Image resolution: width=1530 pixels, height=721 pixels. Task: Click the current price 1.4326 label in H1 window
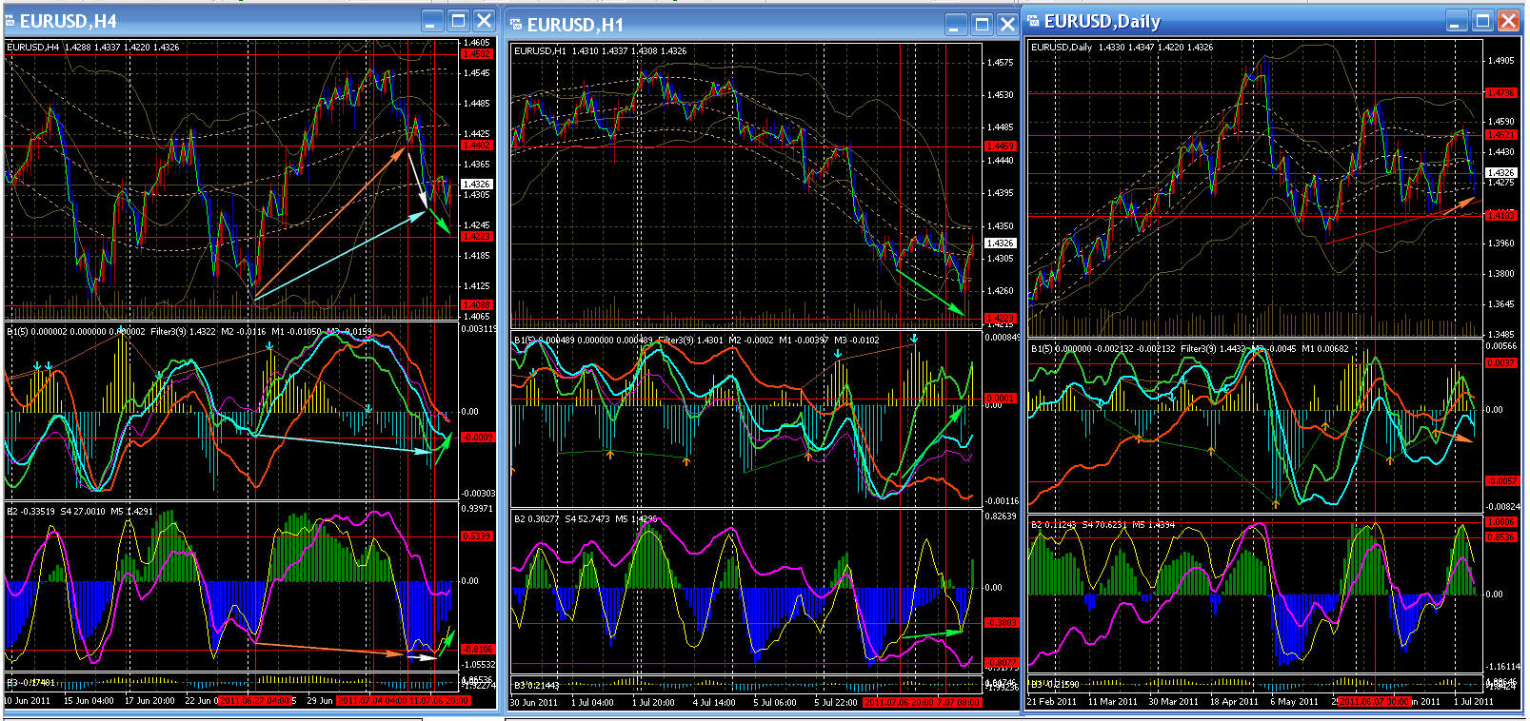1000,244
